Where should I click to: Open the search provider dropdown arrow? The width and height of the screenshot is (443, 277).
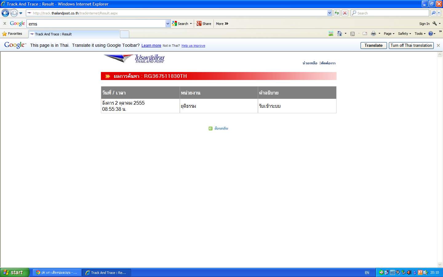(x=439, y=13)
